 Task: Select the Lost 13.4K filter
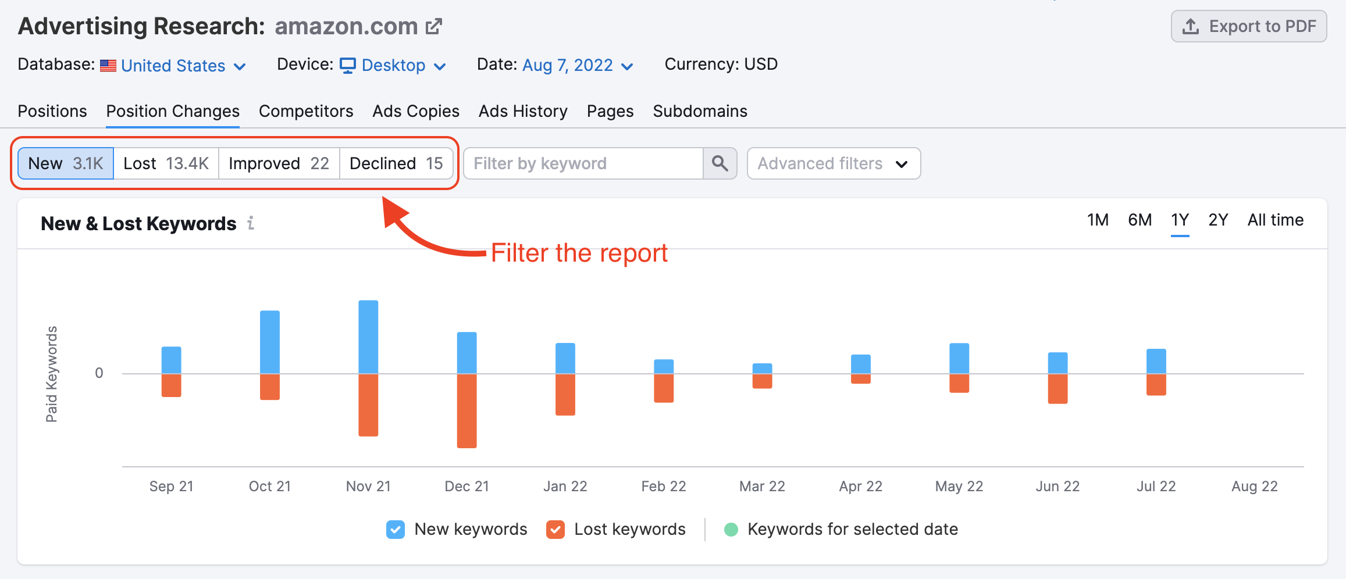point(166,163)
